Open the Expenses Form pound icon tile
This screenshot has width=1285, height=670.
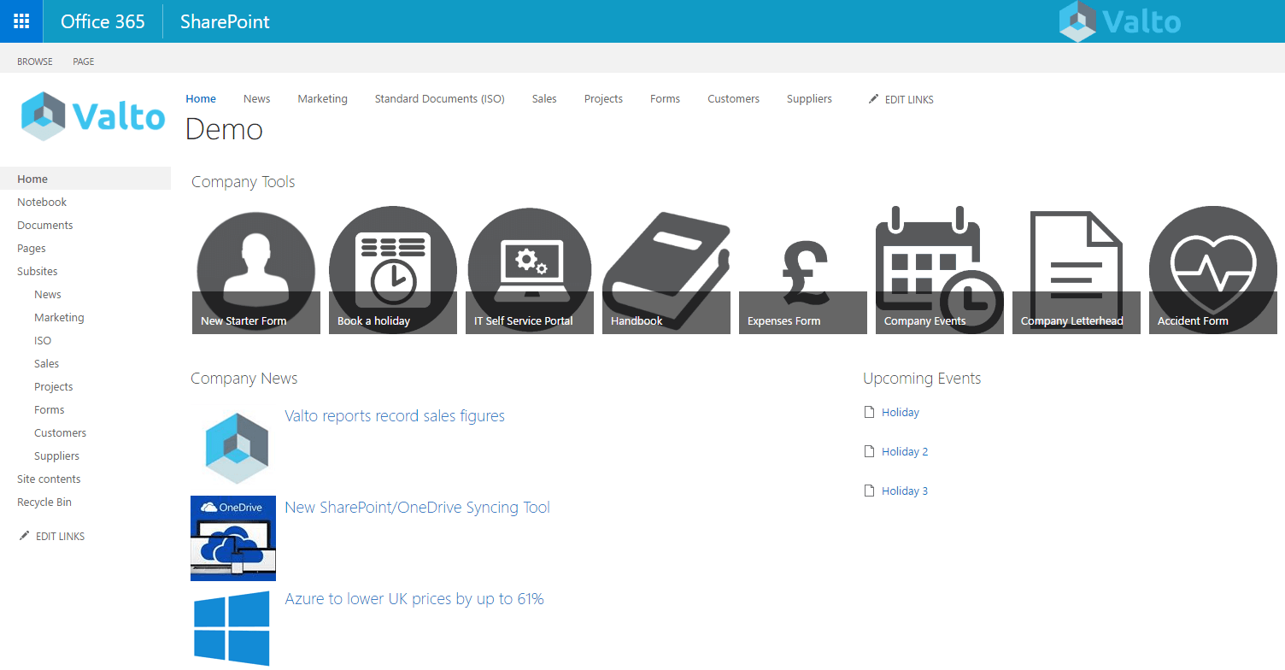(803, 271)
